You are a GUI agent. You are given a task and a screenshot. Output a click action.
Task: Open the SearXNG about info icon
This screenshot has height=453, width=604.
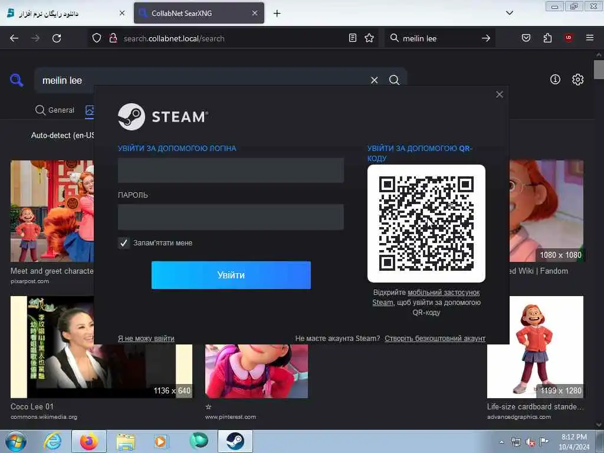(555, 80)
